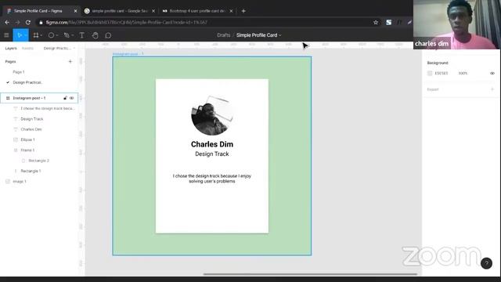The height and width of the screenshot is (282, 501).
Task: Click the circular profile photo on canvas
Action: click(212, 115)
